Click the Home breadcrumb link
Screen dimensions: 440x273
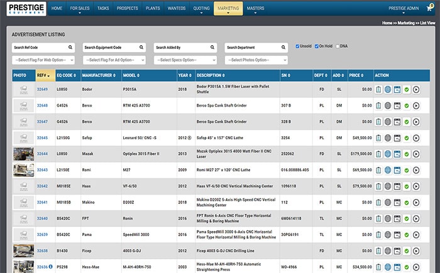[x=387, y=23]
